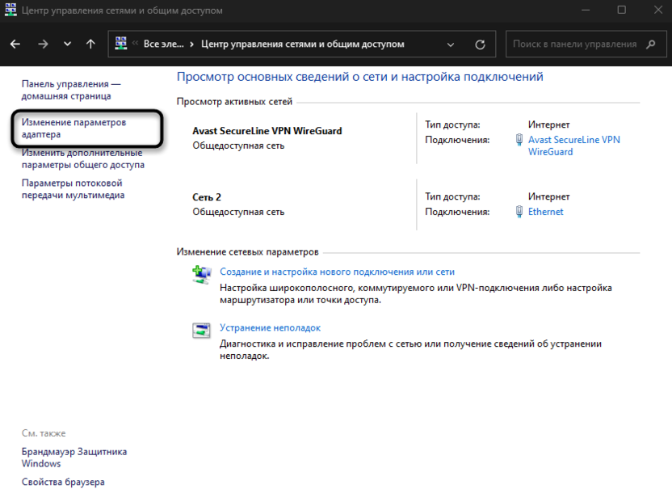Open the address bar dropdown chevron
This screenshot has height=502, width=672.
(x=450, y=44)
